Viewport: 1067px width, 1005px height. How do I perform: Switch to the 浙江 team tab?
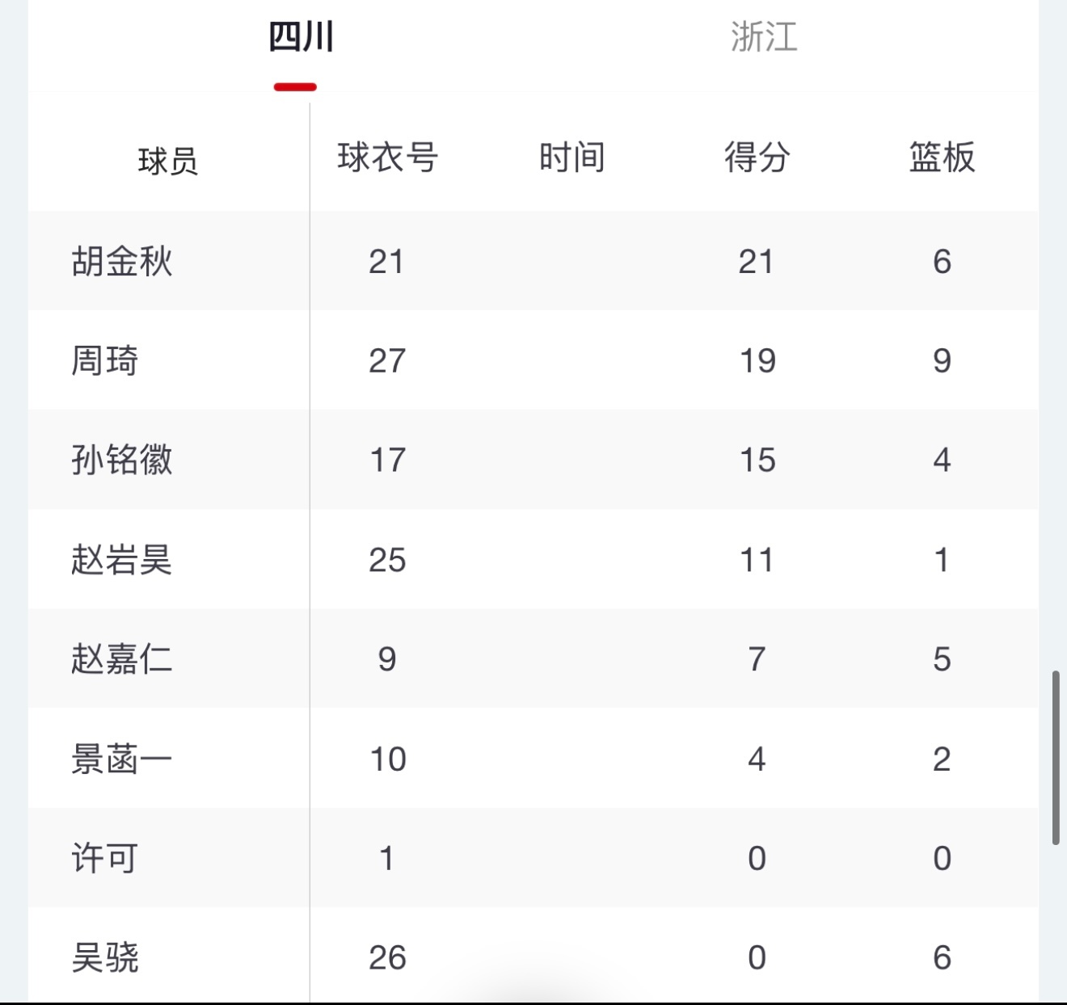(x=764, y=38)
